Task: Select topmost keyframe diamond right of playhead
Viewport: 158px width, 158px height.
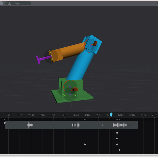Action: tap(117, 133)
